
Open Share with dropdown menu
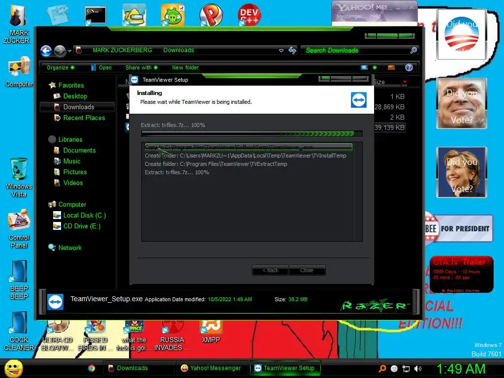141,67
